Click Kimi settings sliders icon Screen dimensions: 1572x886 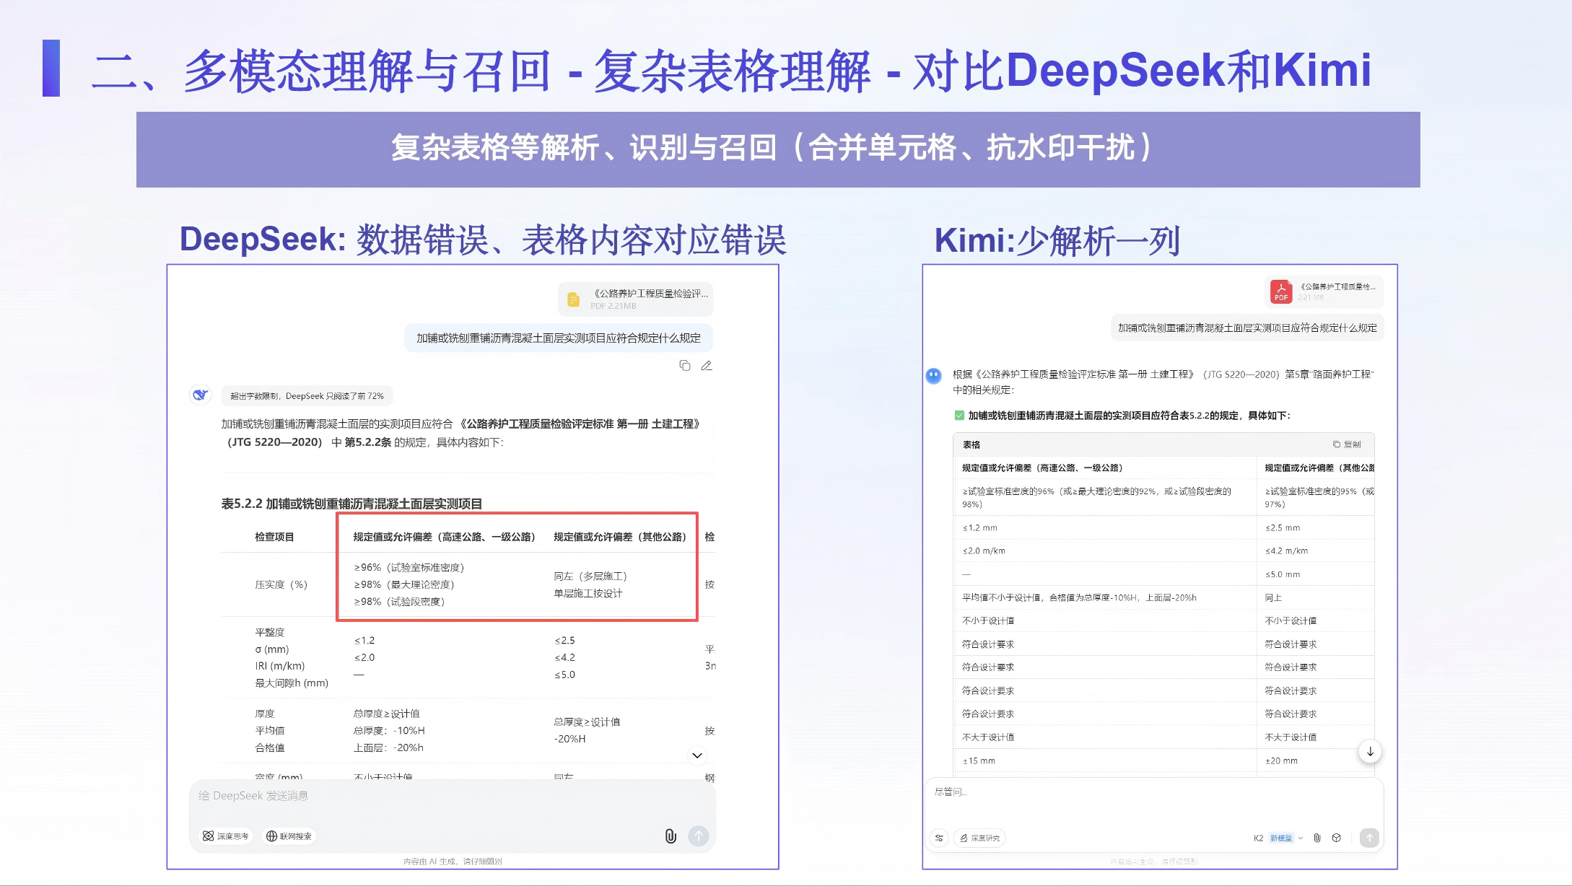(939, 838)
